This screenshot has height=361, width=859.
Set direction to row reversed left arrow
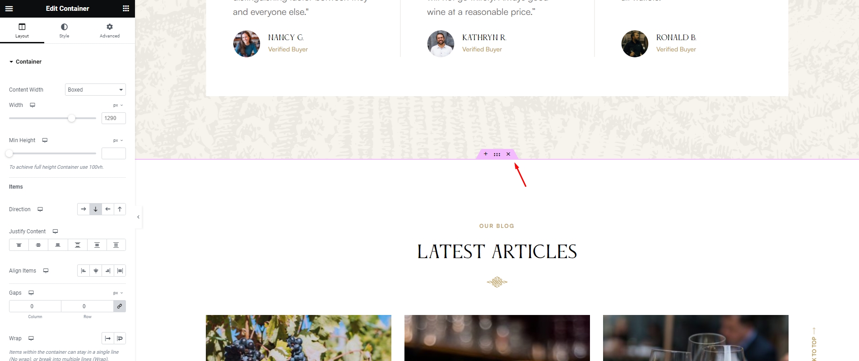point(108,209)
